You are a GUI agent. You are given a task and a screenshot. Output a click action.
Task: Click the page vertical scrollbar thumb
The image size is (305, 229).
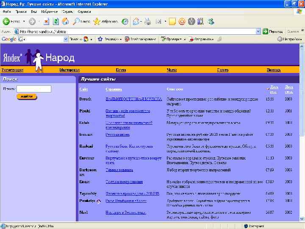[302, 92]
